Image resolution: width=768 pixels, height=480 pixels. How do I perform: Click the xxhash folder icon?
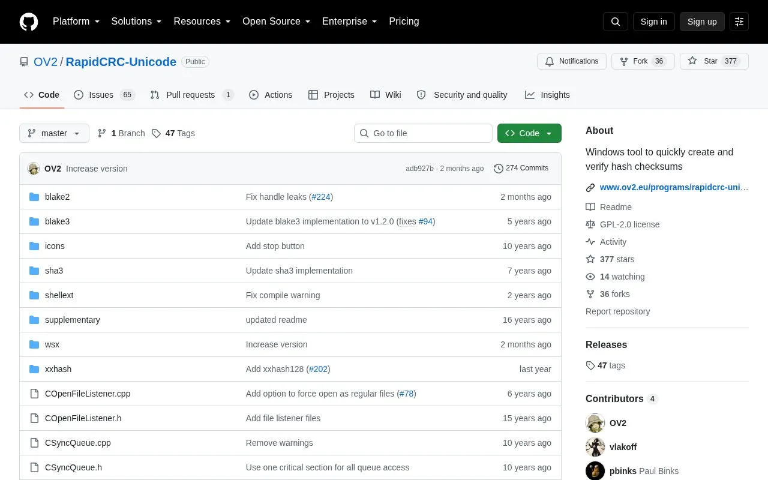coord(34,369)
